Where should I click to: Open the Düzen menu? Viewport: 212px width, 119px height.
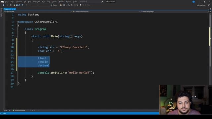coord(13,2)
